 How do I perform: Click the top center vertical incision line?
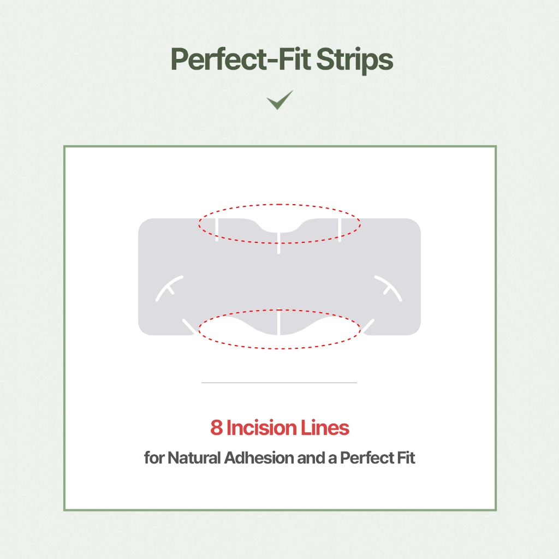[279, 242]
